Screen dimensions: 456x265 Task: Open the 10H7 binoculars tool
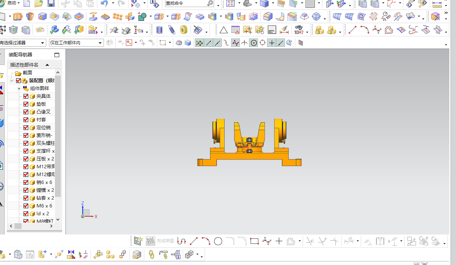pos(299,30)
